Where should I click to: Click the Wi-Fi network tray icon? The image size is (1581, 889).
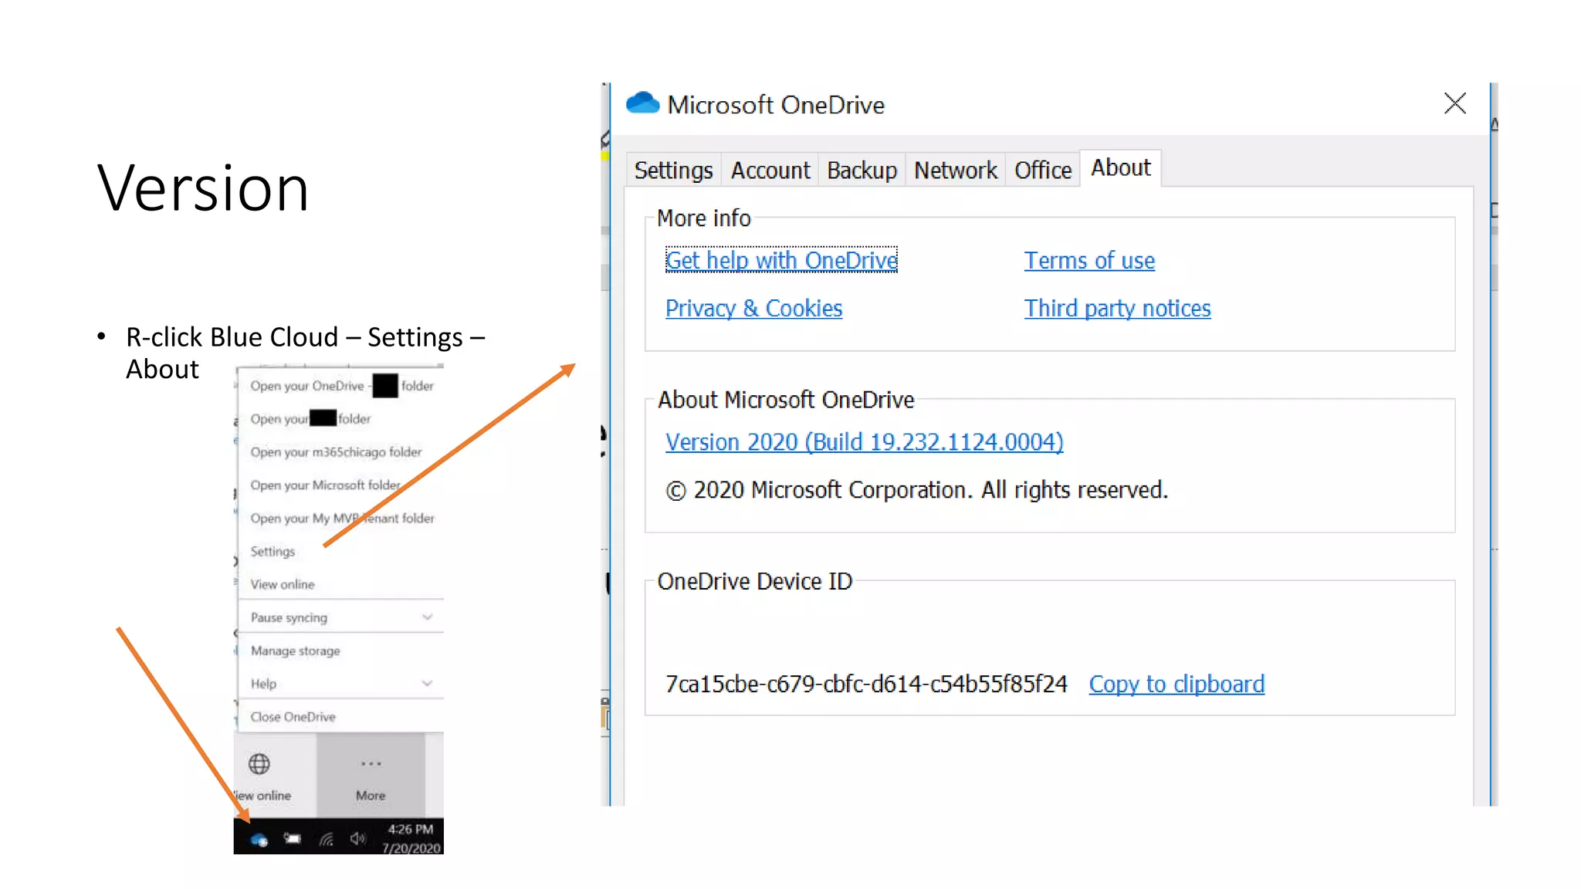[326, 839]
